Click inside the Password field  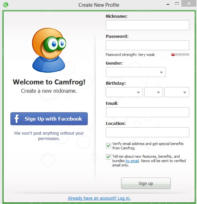148,45
